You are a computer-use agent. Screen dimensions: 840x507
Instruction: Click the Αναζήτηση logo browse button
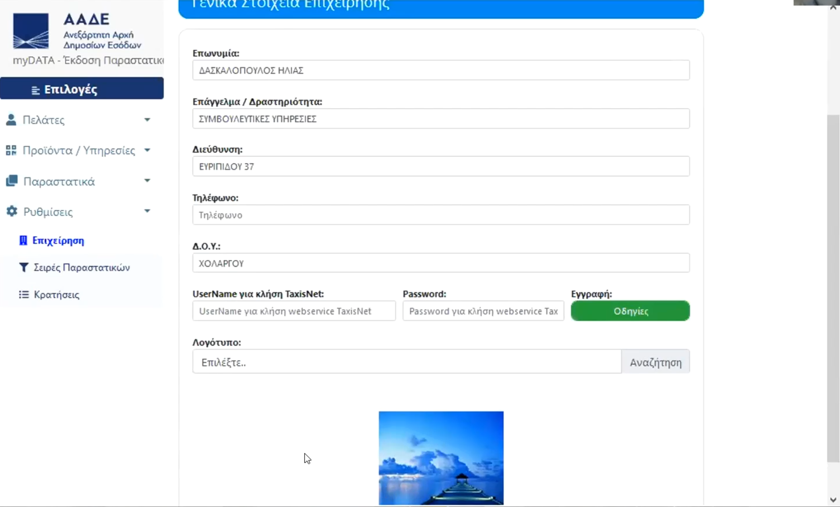point(655,362)
